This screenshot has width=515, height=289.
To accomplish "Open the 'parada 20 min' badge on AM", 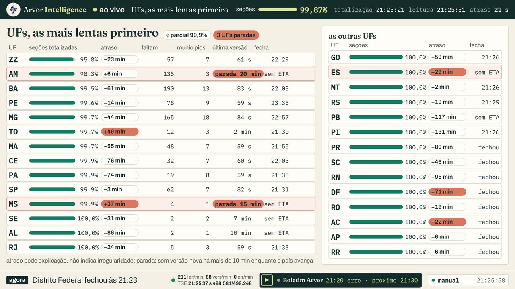I will click(238, 74).
